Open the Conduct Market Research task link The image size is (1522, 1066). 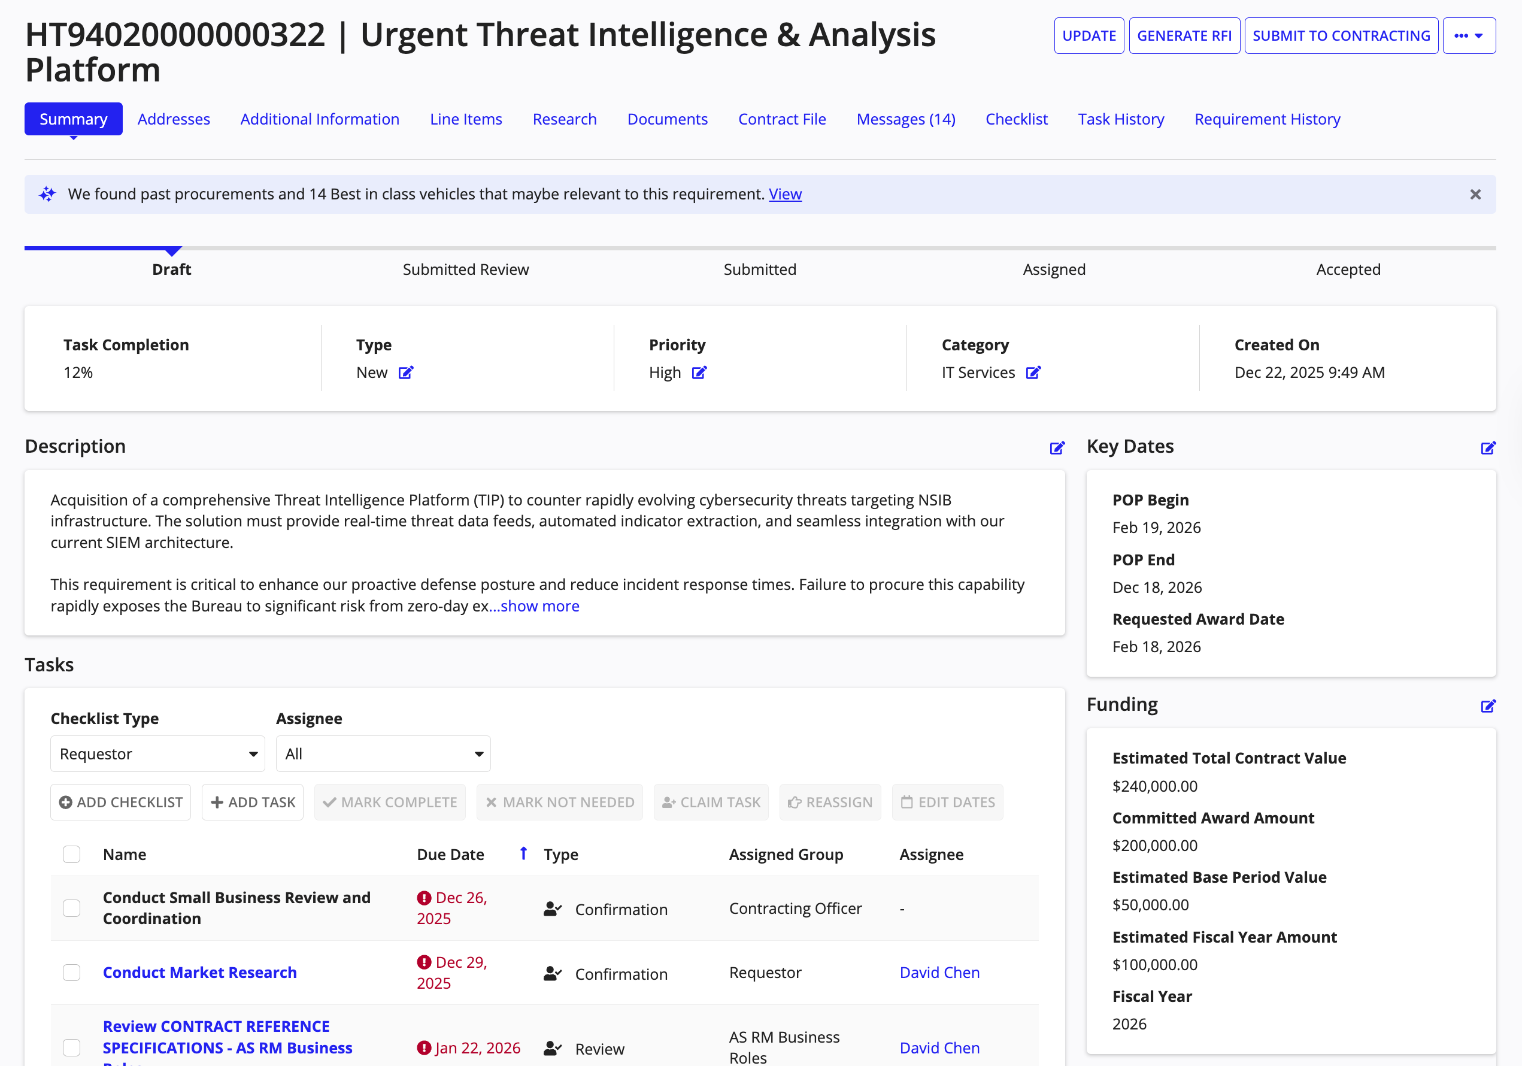199,973
